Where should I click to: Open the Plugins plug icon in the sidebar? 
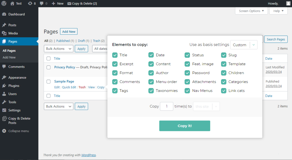click(x=4, y=86)
